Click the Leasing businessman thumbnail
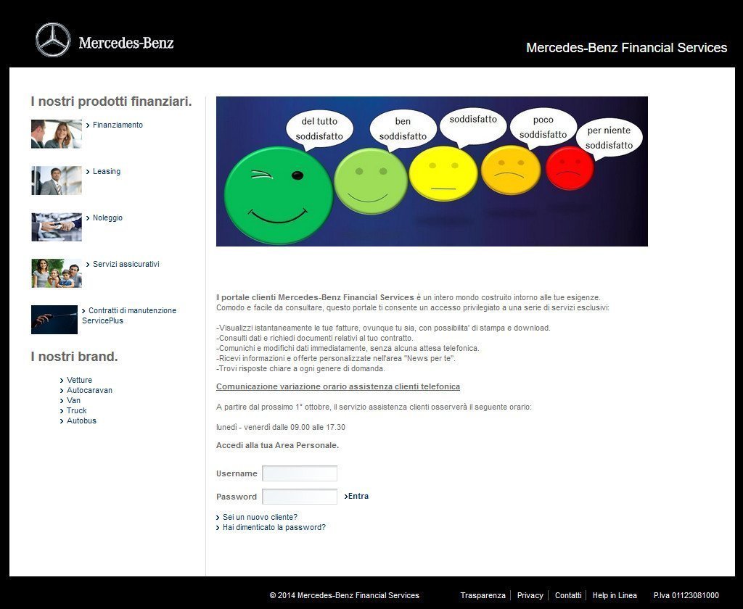This screenshot has width=743, height=609. pos(56,181)
